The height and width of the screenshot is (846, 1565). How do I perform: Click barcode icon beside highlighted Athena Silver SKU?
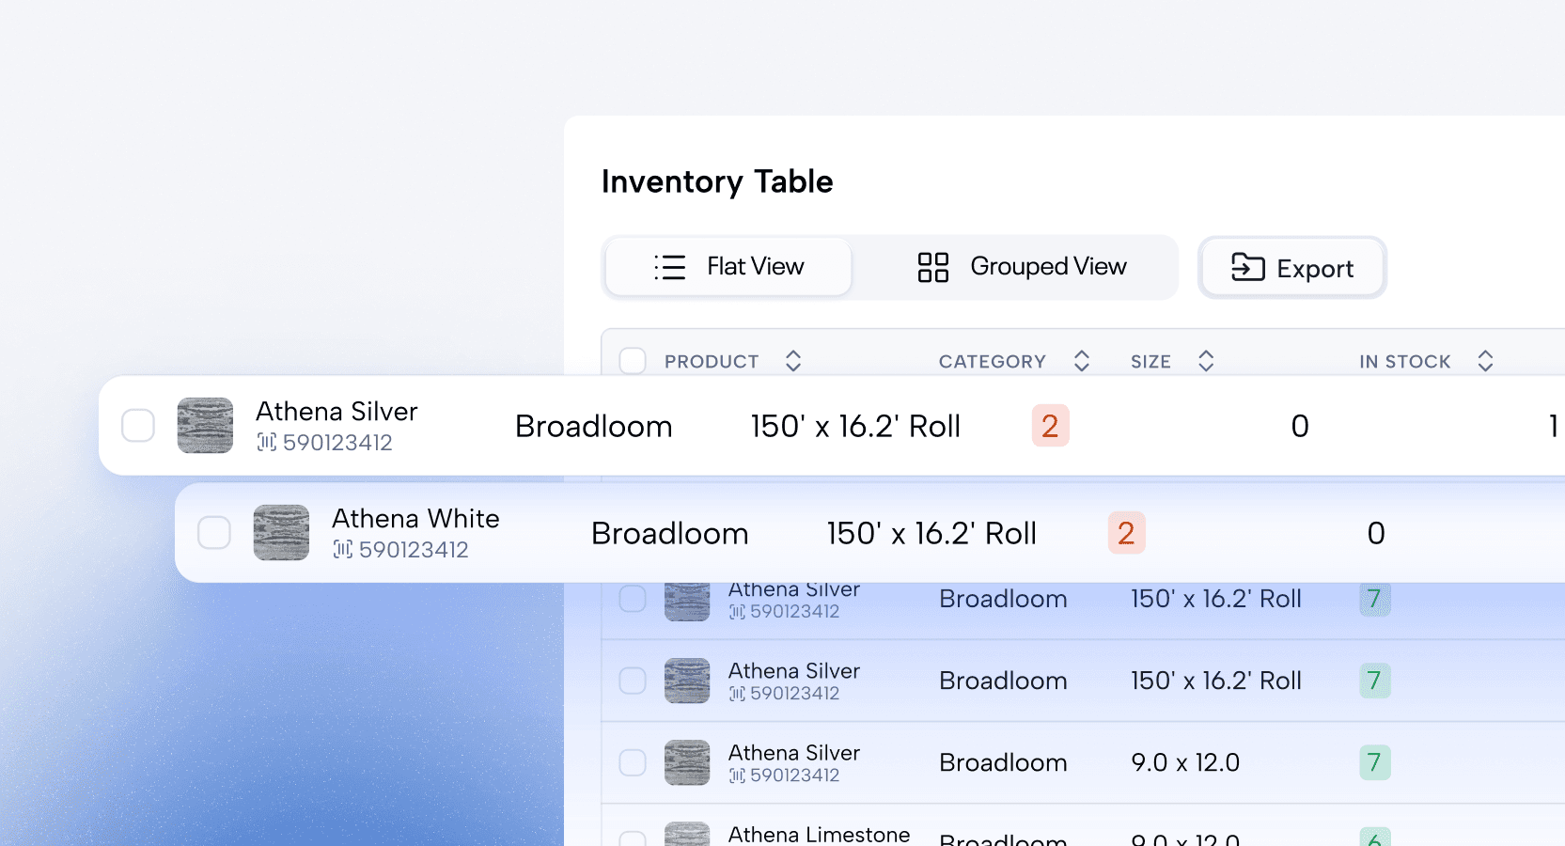(x=267, y=442)
